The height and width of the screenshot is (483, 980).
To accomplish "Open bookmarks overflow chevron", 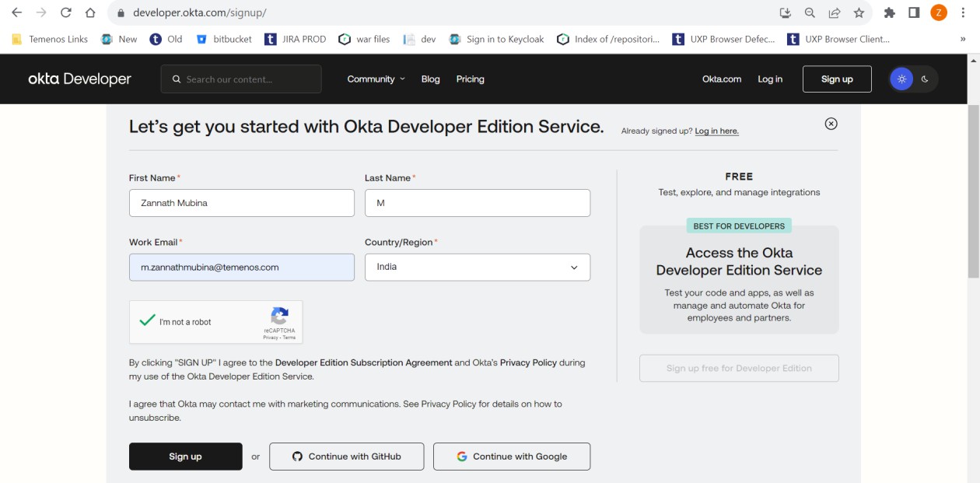I will [x=963, y=39].
